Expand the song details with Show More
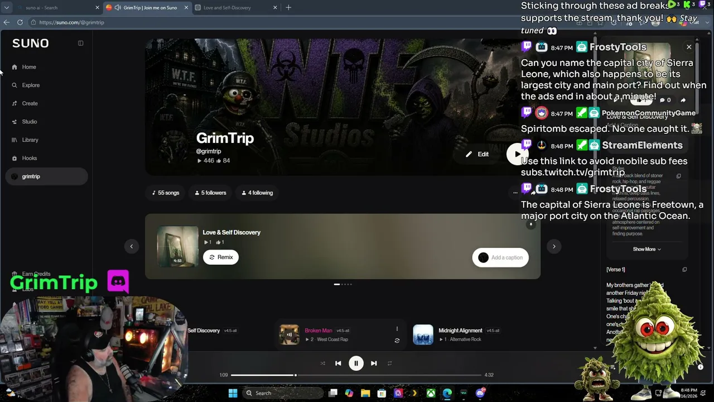The image size is (714, 402). pyautogui.click(x=647, y=250)
